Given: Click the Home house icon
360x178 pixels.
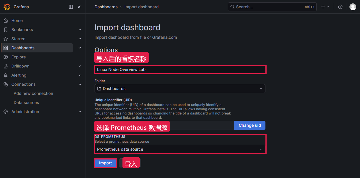Looking at the screenshot, I should click(x=6, y=21).
